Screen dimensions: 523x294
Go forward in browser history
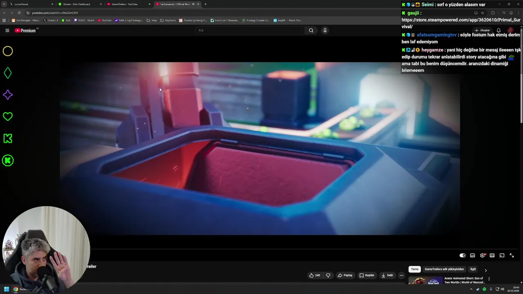point(11,13)
